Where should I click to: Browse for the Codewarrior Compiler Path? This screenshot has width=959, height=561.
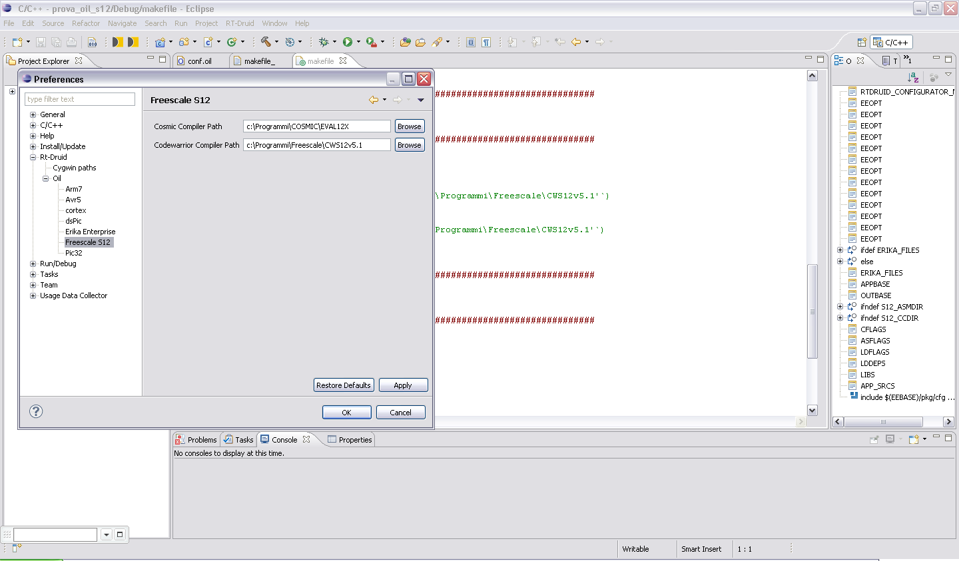point(410,145)
